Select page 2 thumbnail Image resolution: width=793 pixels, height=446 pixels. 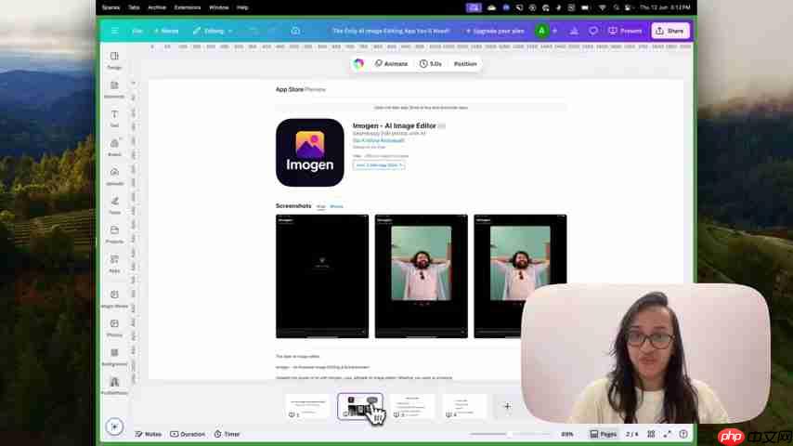360,406
